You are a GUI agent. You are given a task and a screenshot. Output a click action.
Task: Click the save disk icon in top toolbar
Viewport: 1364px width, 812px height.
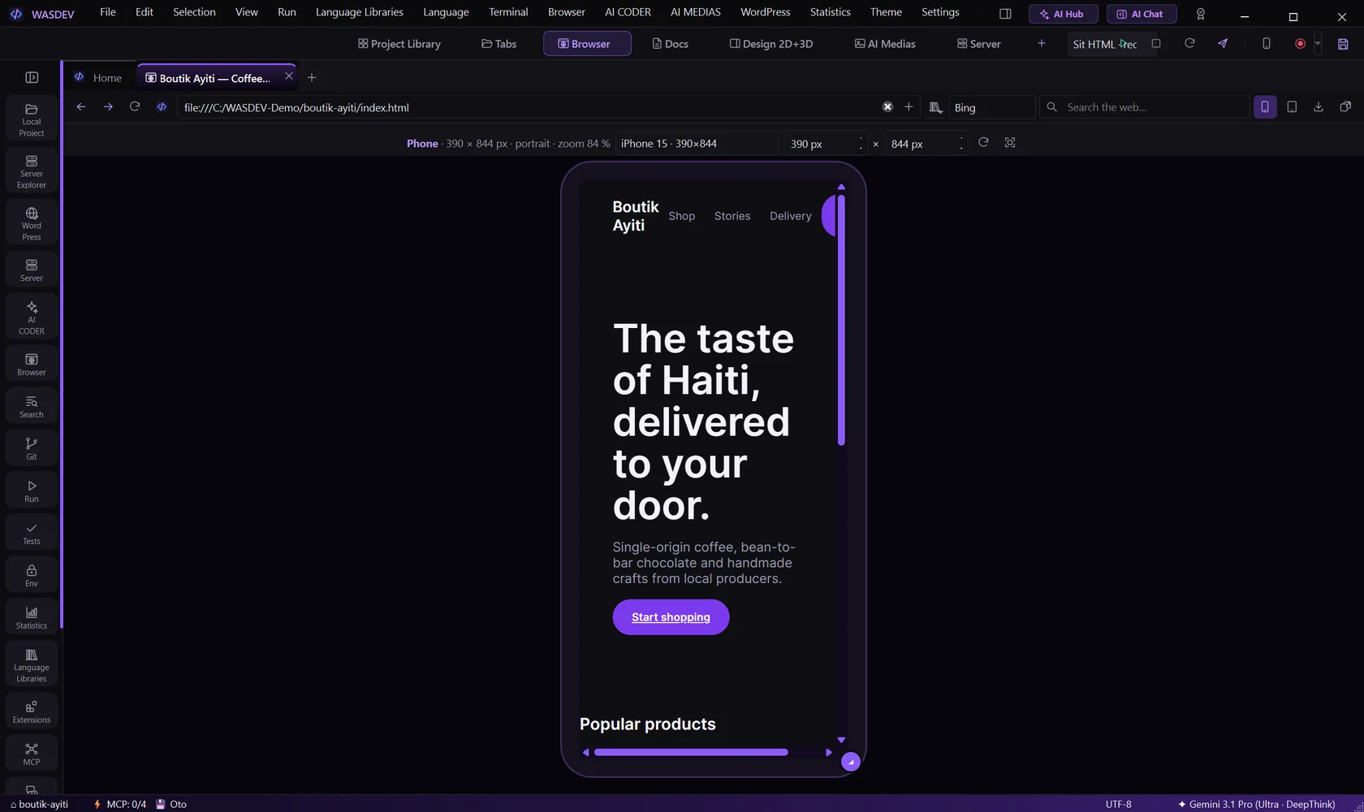(1343, 44)
